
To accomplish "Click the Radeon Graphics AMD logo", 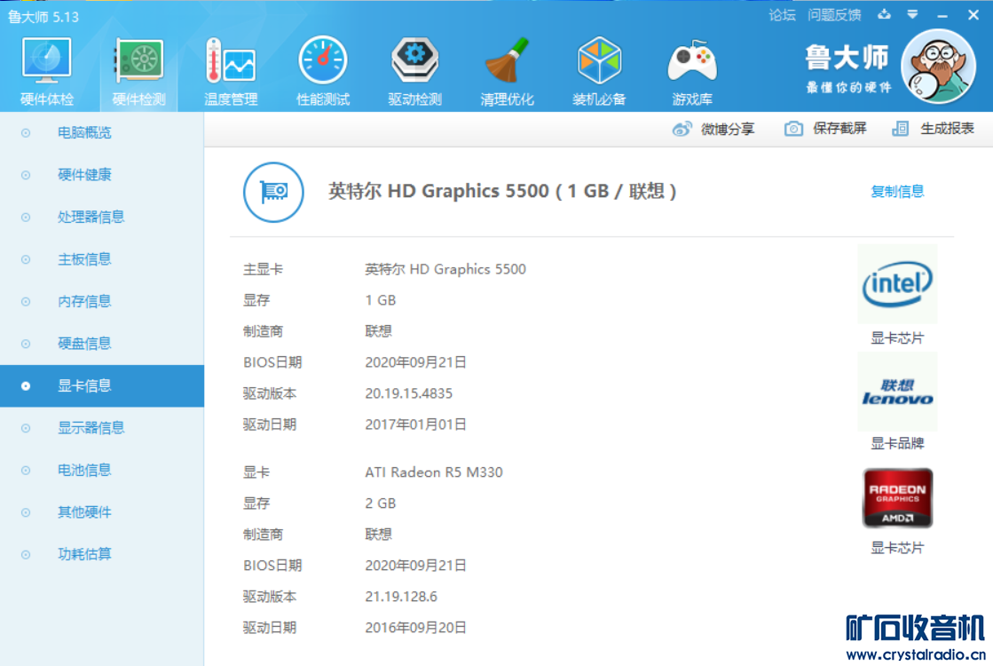I will (x=897, y=497).
